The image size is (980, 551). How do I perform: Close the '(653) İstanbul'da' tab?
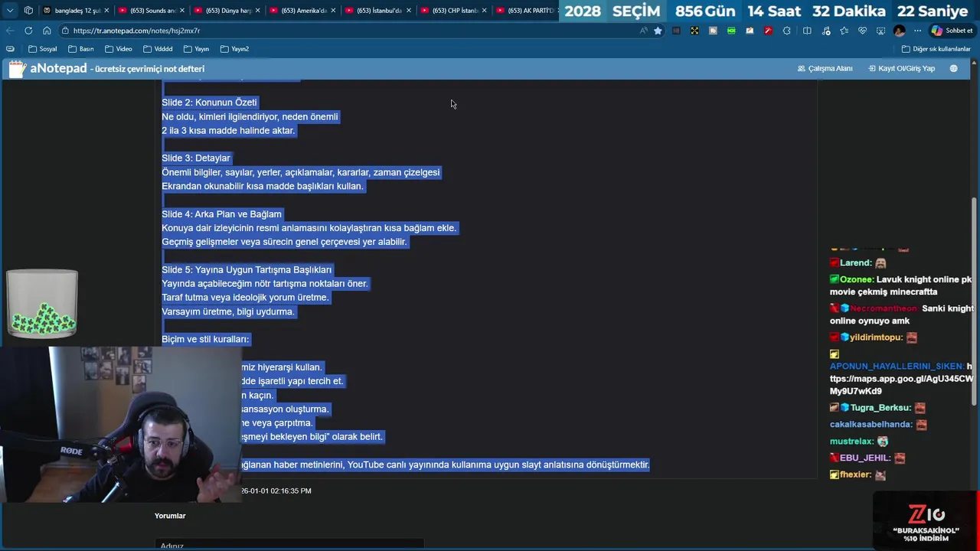coord(409,11)
